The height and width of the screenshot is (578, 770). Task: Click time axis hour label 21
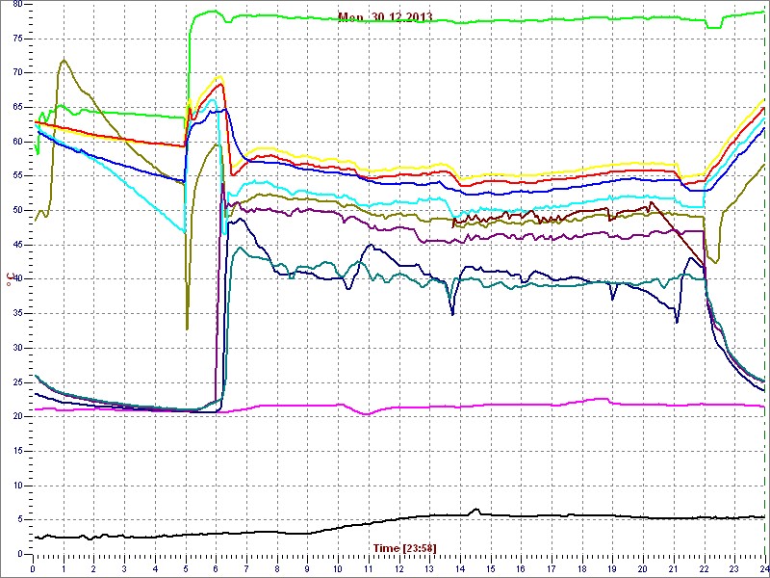(674, 566)
